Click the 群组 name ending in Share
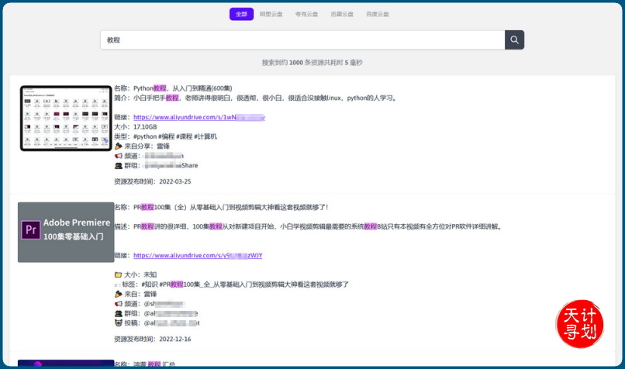The height and width of the screenshot is (369, 625). pos(171,165)
